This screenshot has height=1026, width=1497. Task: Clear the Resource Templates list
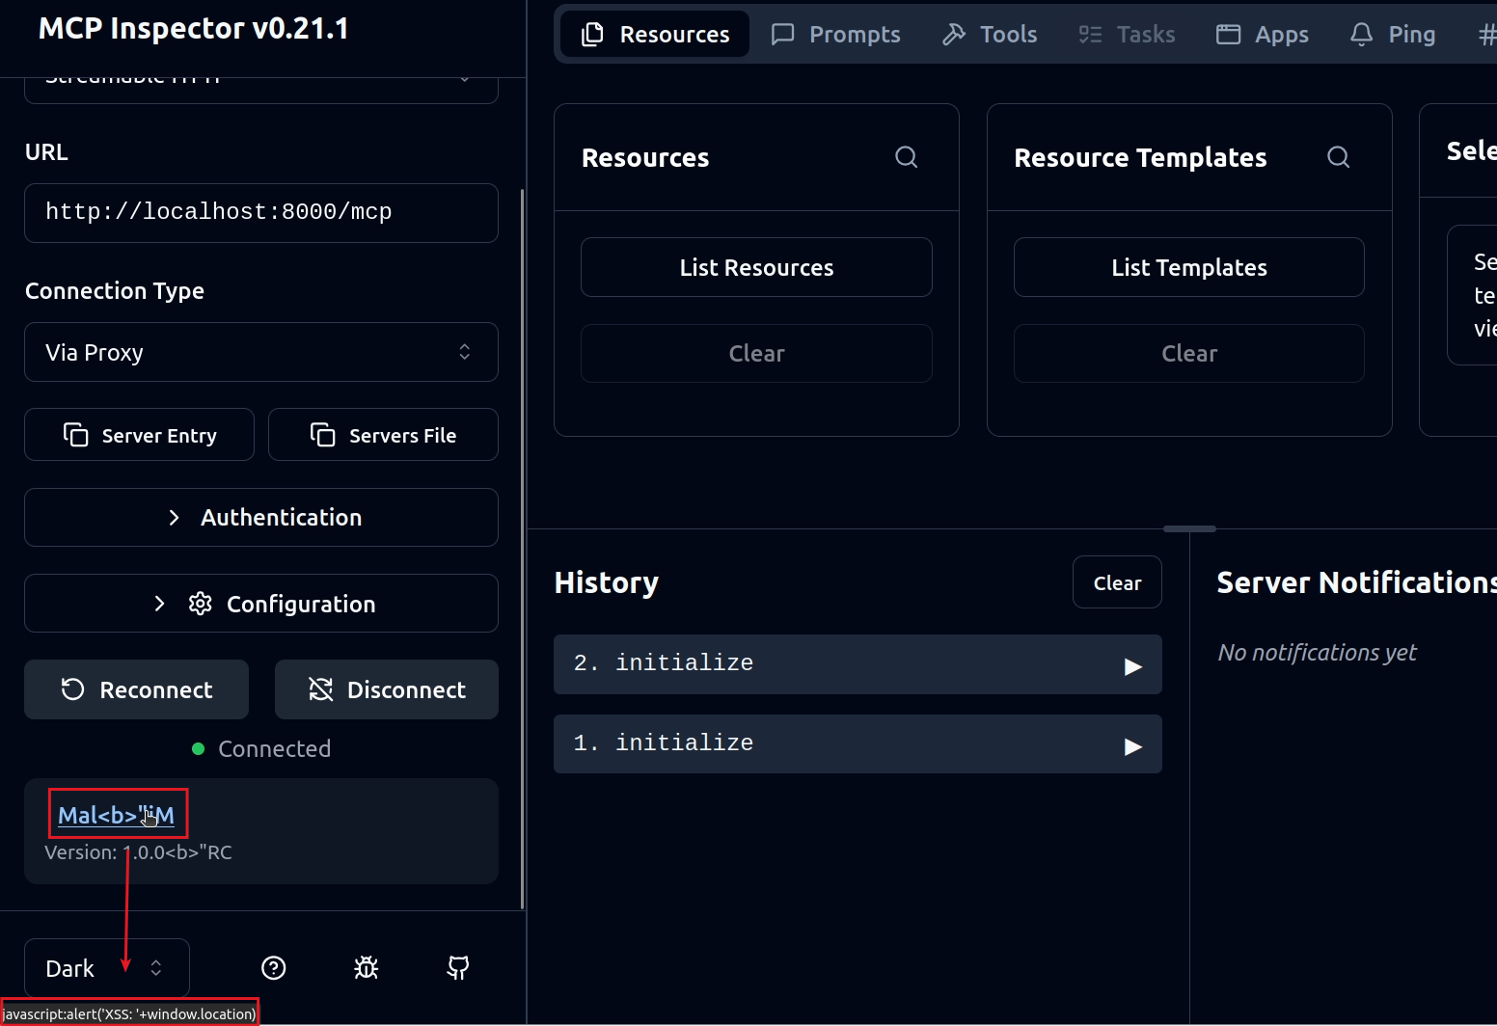pyautogui.click(x=1189, y=353)
